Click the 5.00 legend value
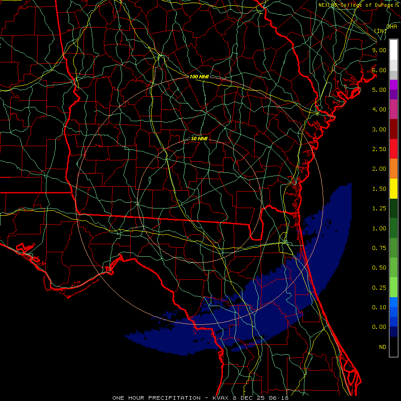The width and height of the screenshot is (401, 401). click(x=379, y=90)
